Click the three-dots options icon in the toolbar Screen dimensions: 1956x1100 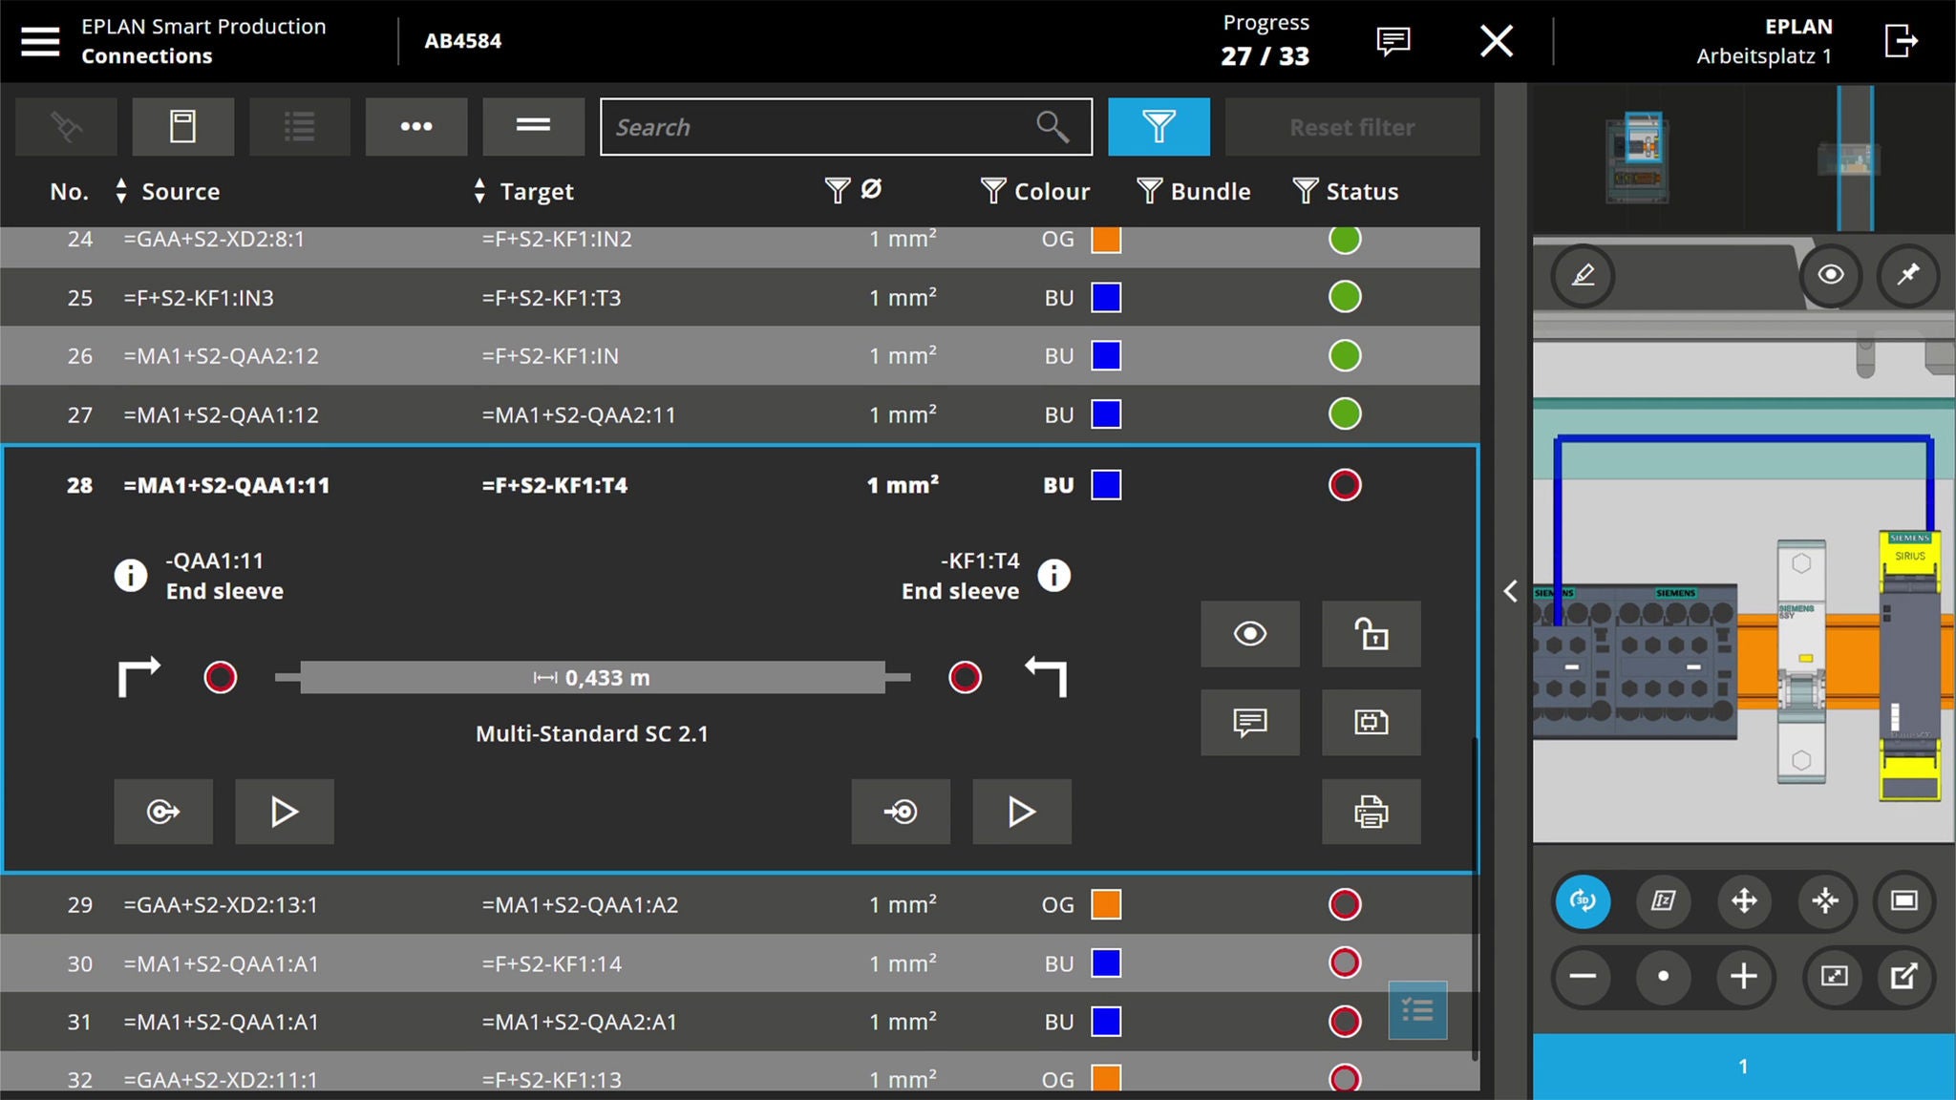click(416, 126)
